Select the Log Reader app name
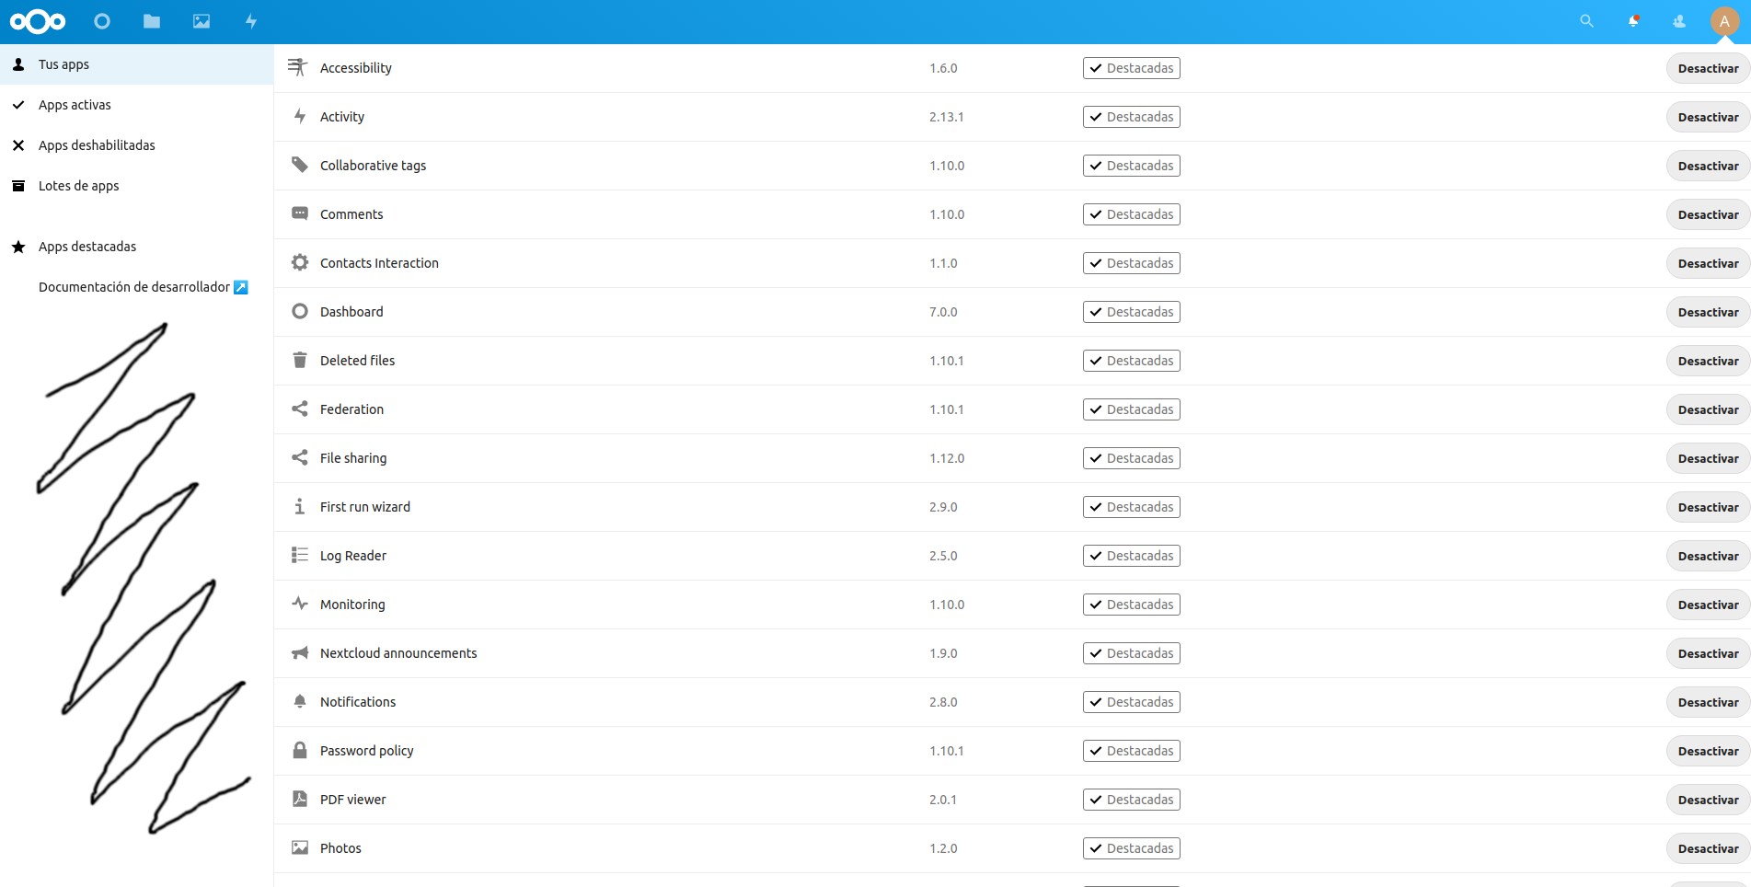Screen dimensions: 1751x887 point(353,556)
